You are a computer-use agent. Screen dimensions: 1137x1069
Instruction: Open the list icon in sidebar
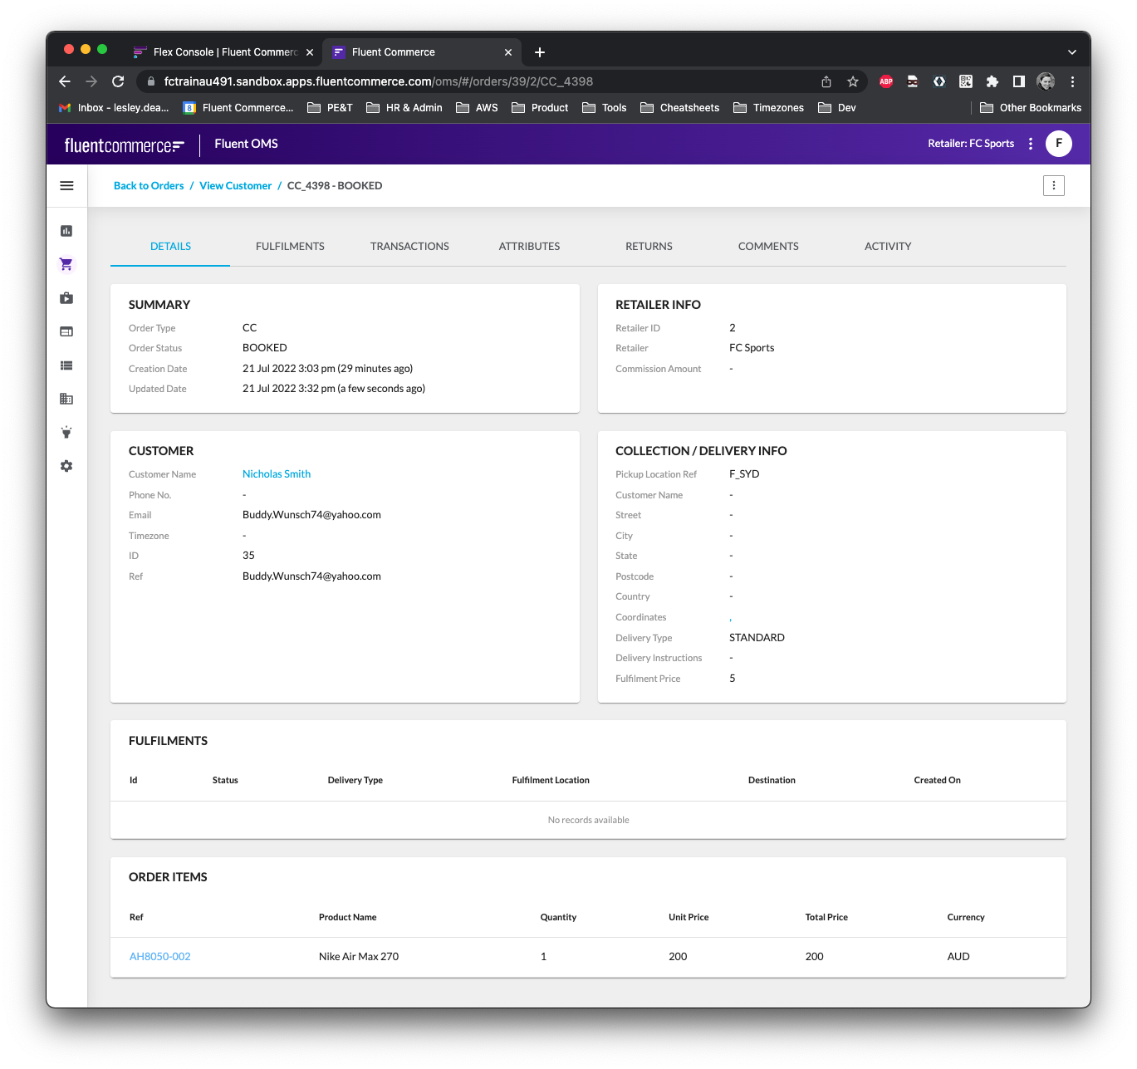pos(66,365)
